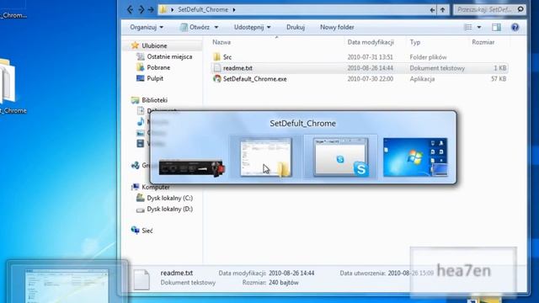Switch to the dark media player thumbnail
The height and width of the screenshot is (303, 539).
[x=192, y=168]
